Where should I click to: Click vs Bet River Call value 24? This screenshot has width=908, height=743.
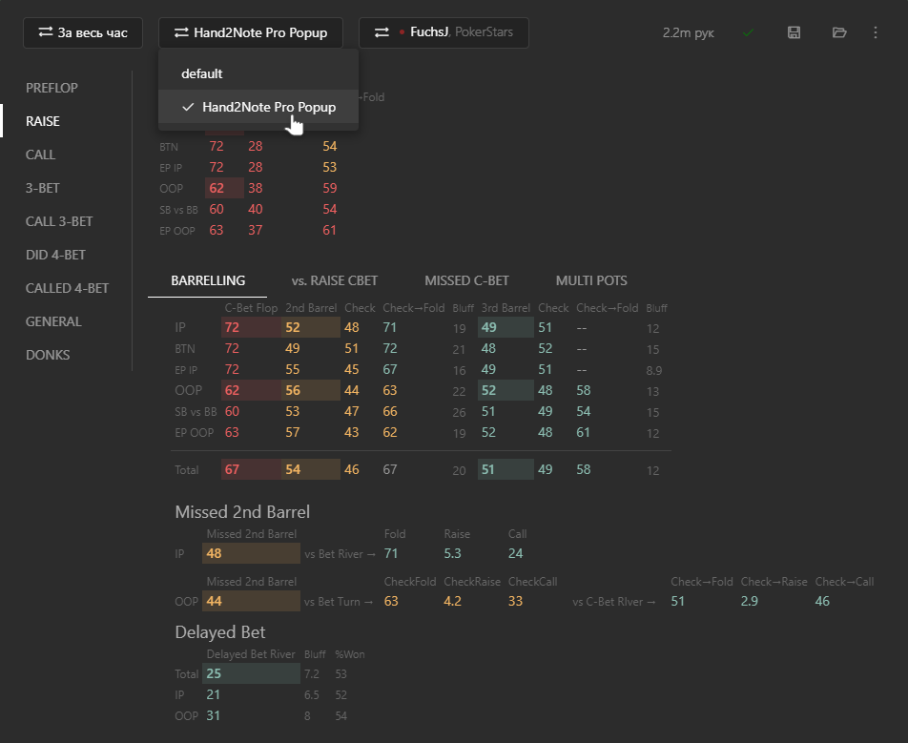(515, 553)
